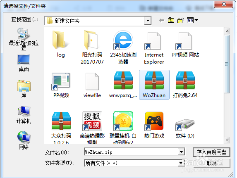Open 库 libraries in sidebar
Viewport: 237px width, 178px height.
(24, 89)
